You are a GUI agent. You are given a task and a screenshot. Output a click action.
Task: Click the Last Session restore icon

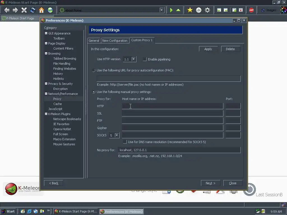coord(249,190)
